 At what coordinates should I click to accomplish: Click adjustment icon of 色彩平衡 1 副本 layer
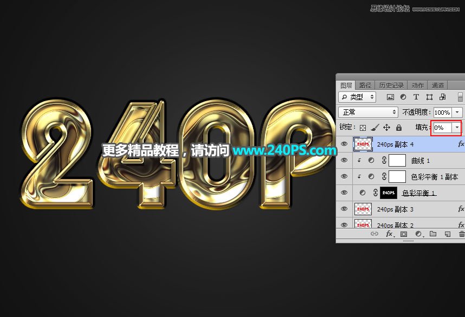pos(371,176)
